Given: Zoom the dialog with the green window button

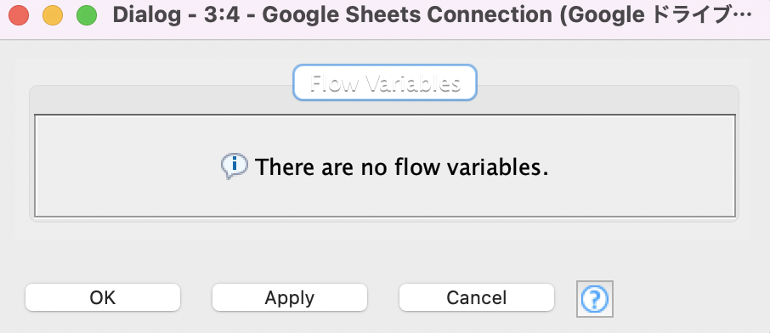Looking at the screenshot, I should (x=87, y=16).
